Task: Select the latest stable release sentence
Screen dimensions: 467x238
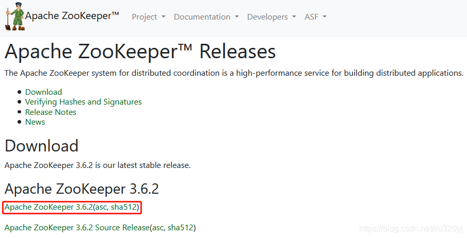Action: click(98, 165)
